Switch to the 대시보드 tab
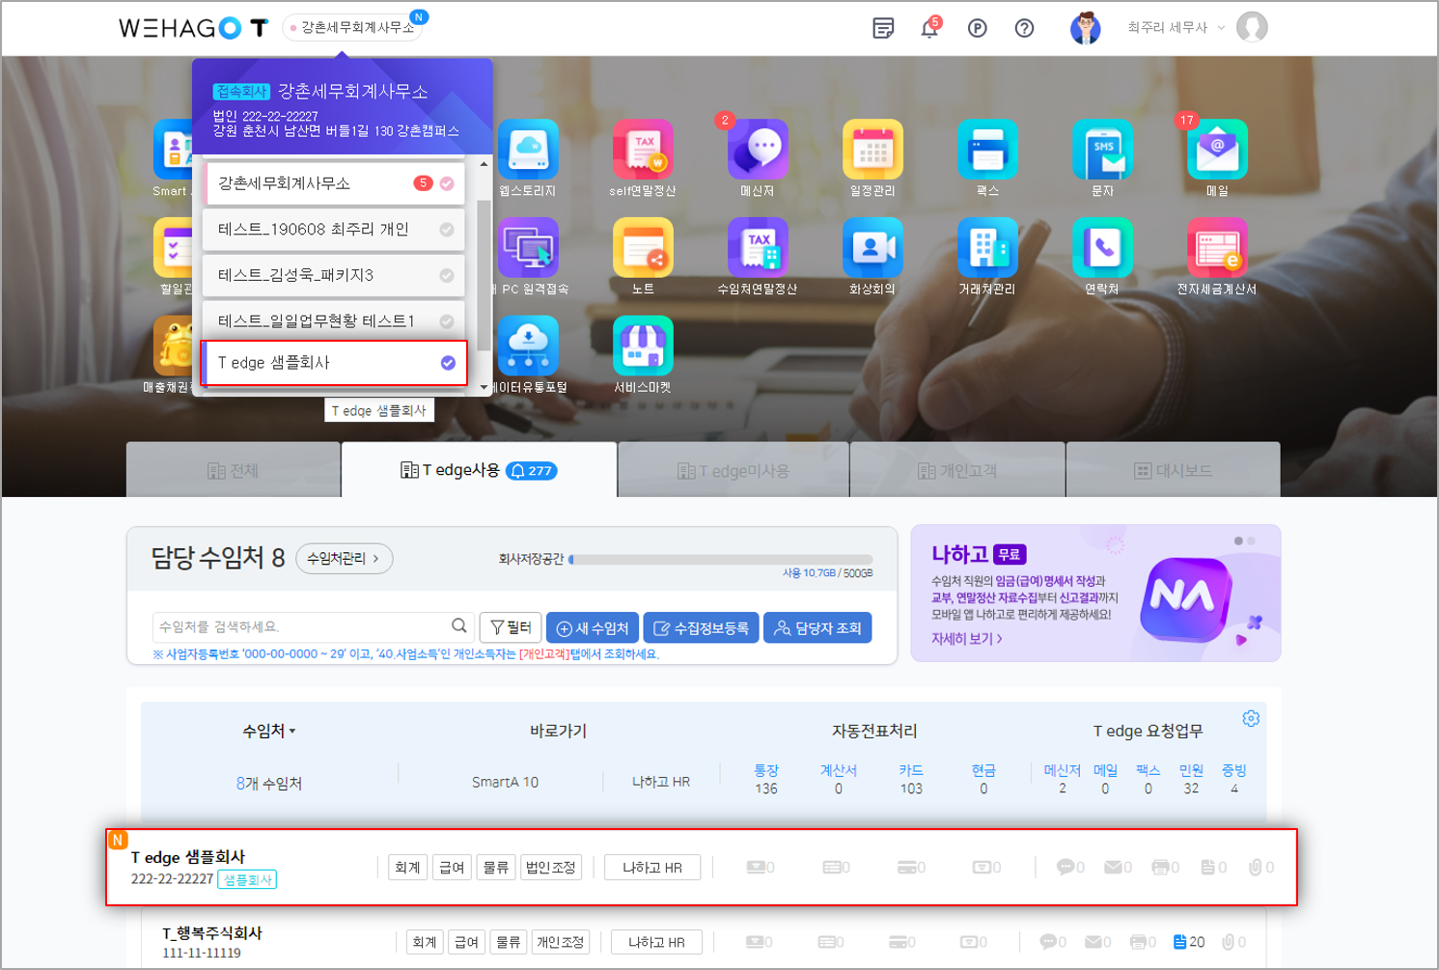The height and width of the screenshot is (970, 1439). [x=1173, y=471]
